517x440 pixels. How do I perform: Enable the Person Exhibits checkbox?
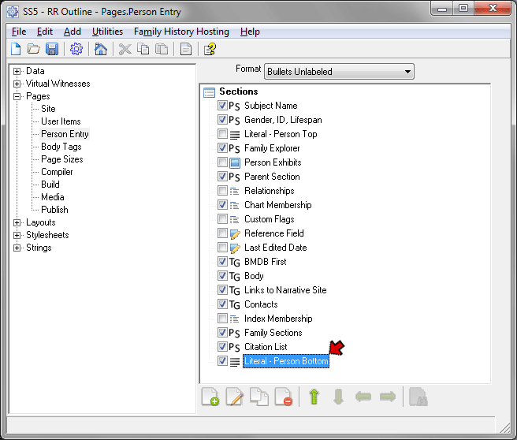click(x=222, y=162)
